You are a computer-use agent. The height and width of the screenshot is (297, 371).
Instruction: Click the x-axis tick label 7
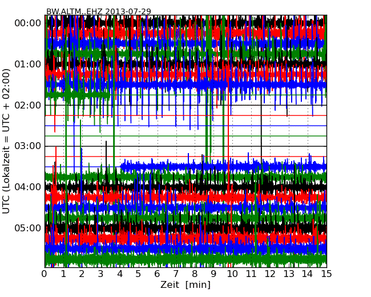[176, 274]
